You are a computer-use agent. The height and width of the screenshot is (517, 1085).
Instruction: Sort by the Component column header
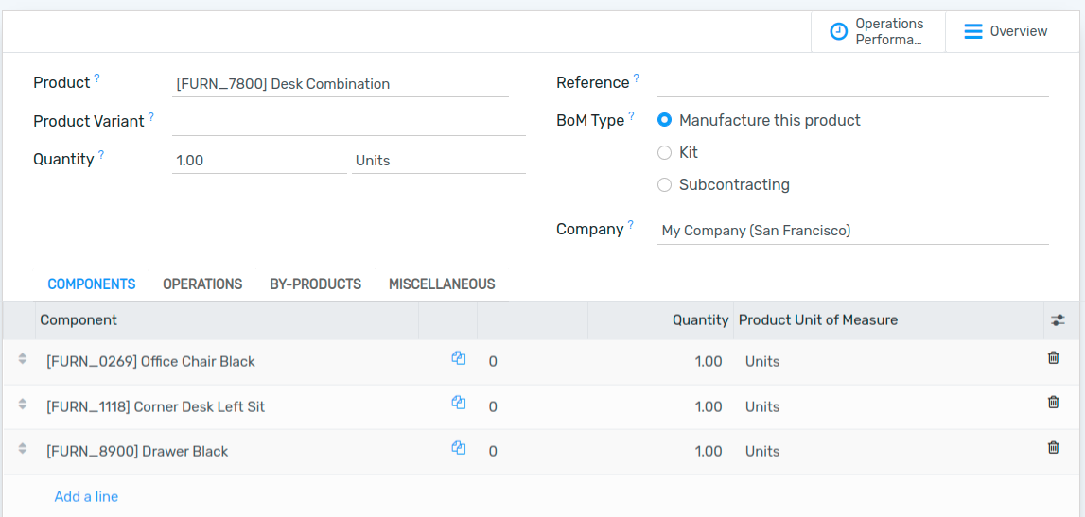(x=227, y=320)
